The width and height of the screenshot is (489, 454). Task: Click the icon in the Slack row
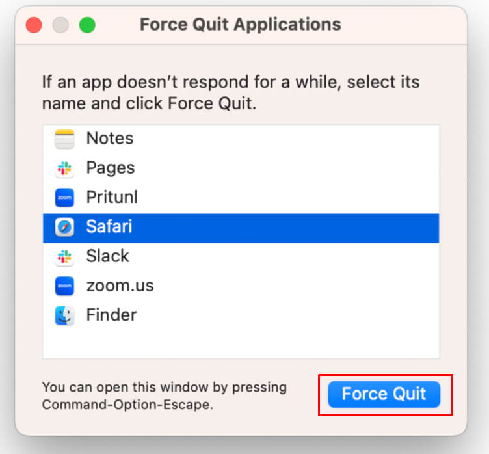pos(64,256)
